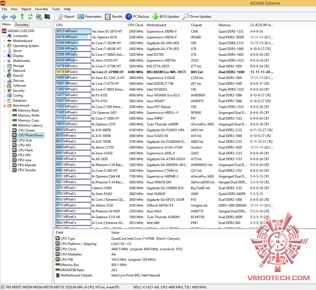Select the DirectX tree icon
The width and height of the screenshot is (316, 290).
click(x=9, y=76)
